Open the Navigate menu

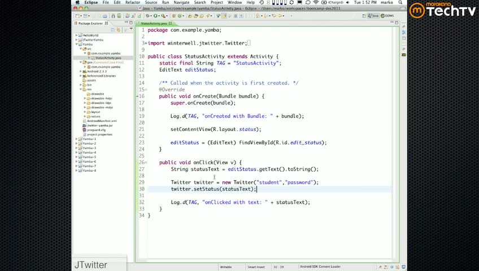coord(181,2)
